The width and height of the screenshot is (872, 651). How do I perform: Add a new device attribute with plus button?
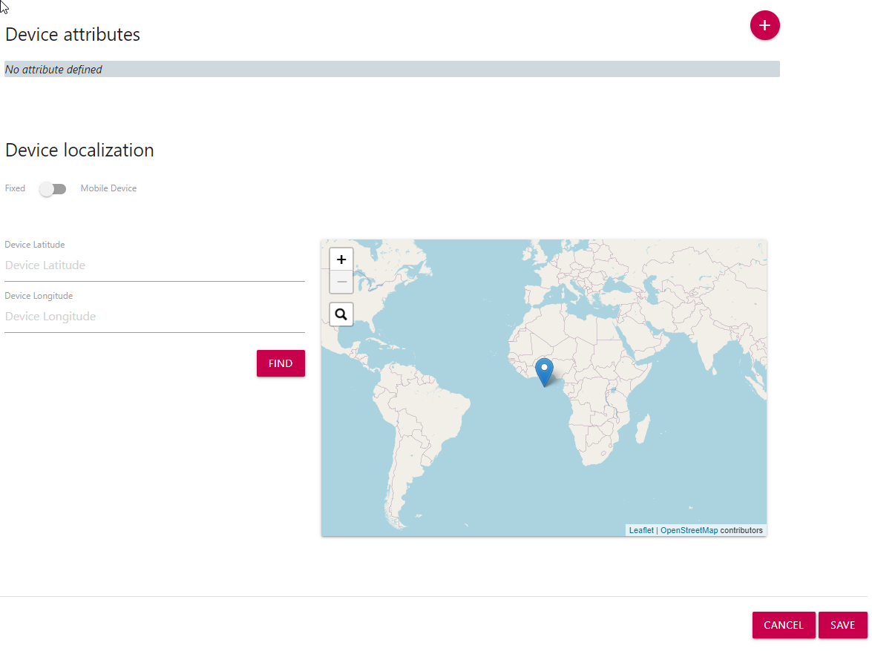tap(764, 25)
